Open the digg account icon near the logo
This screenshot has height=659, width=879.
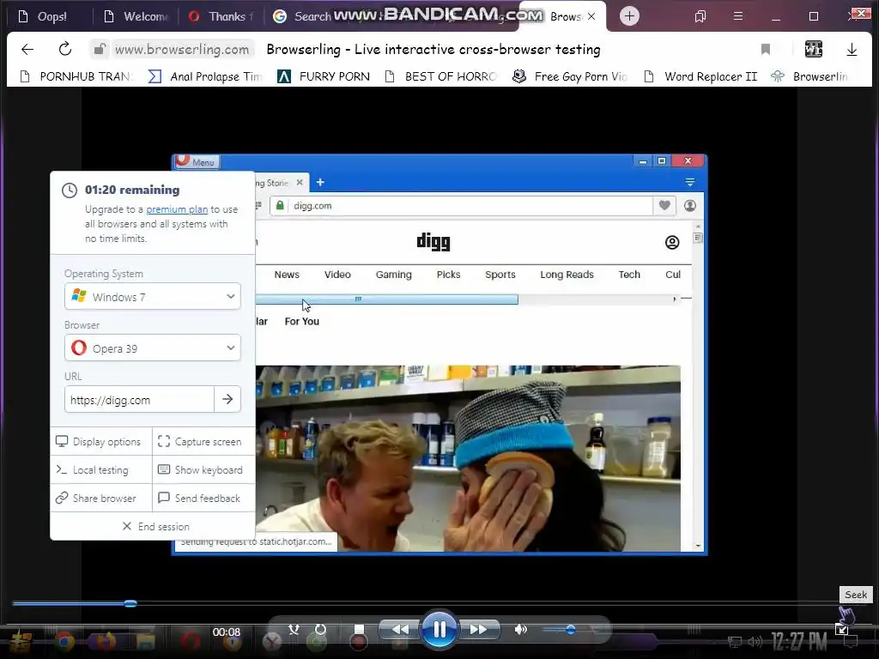click(x=672, y=242)
